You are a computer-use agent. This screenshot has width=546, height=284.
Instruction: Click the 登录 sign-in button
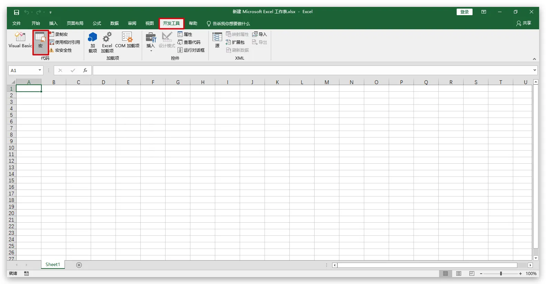464,12
